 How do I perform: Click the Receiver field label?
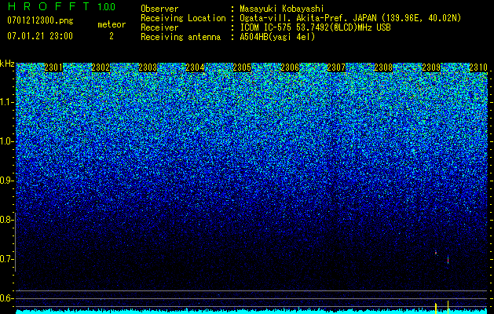click(x=159, y=27)
